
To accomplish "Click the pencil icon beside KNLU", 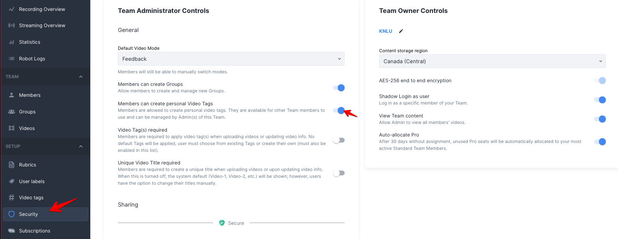I will (401, 31).
